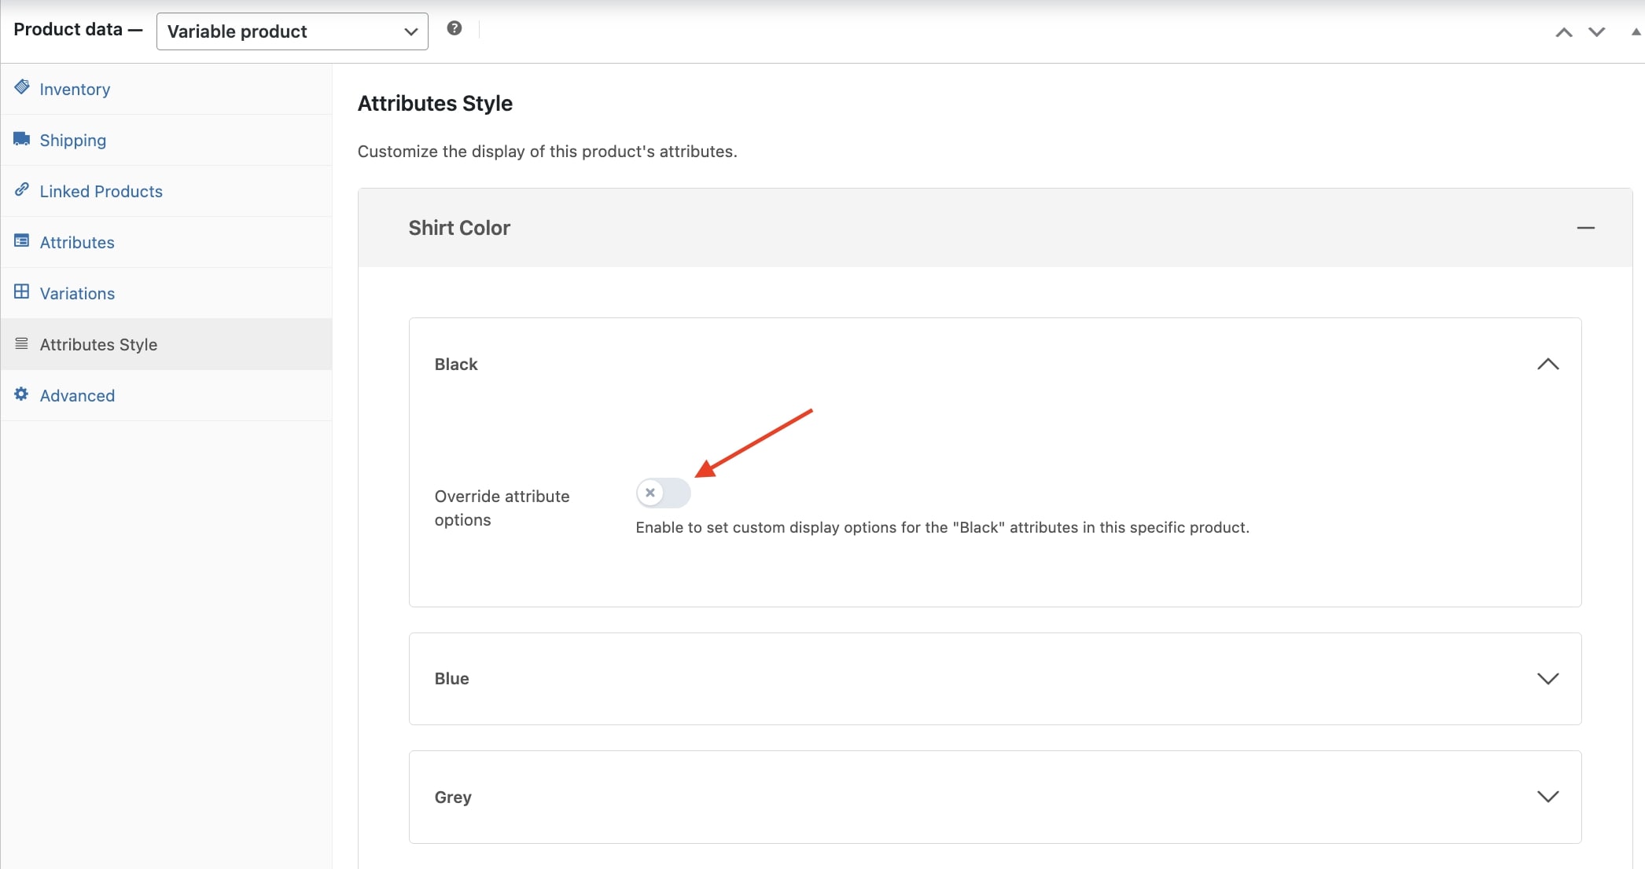Click the Attributes list icon

click(x=22, y=241)
